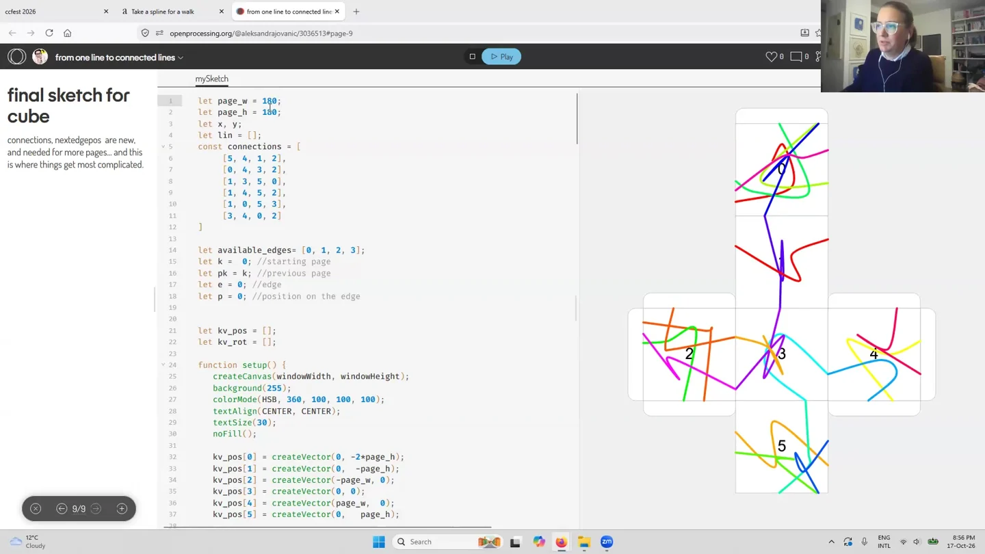The height and width of the screenshot is (554, 985).
Task: Show hidden system tray icons
Action: pyautogui.click(x=831, y=542)
